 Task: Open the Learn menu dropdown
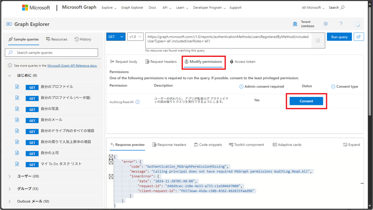(182, 8)
